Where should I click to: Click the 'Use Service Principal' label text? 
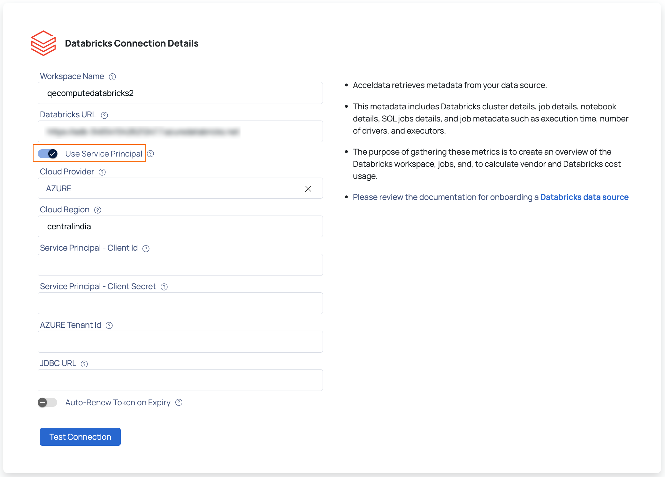tap(103, 154)
